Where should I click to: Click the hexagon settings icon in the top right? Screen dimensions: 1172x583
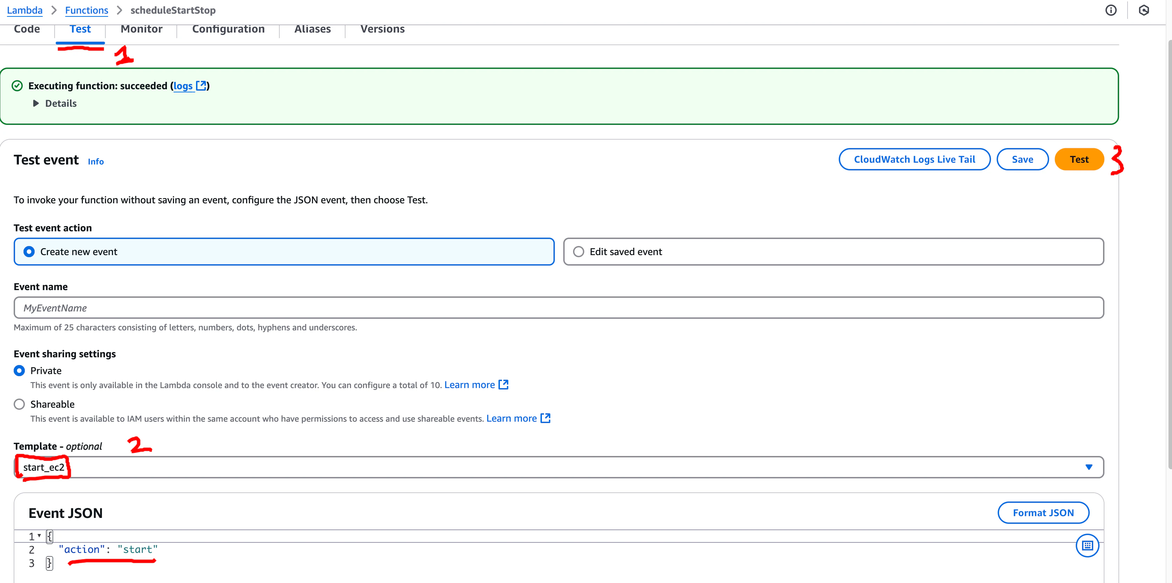point(1143,10)
